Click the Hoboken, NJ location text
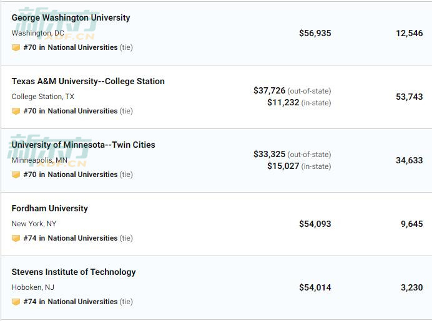The width and height of the screenshot is (432, 321). tap(33, 287)
